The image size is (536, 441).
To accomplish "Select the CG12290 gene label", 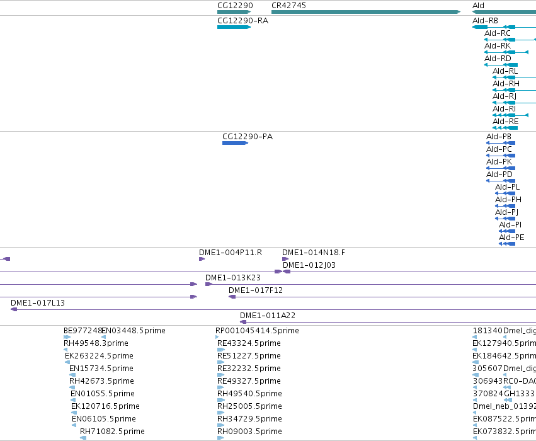I will coord(235,6).
